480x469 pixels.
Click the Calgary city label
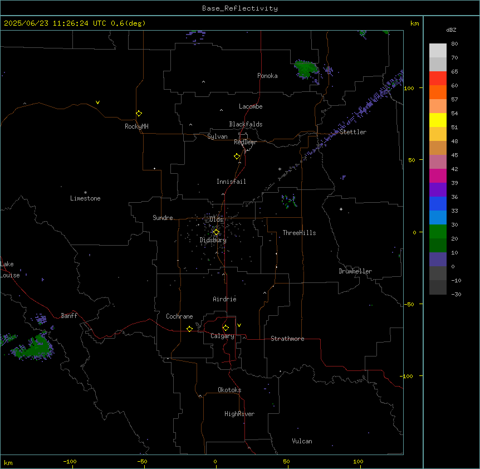(222, 336)
